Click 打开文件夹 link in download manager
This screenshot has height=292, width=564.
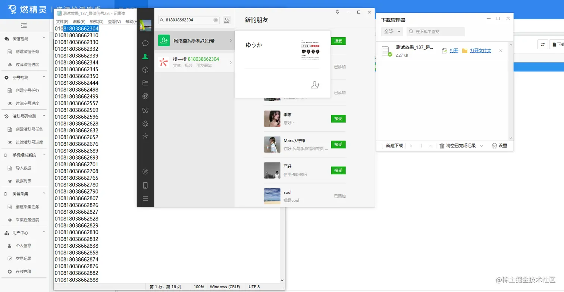pyautogui.click(x=480, y=51)
